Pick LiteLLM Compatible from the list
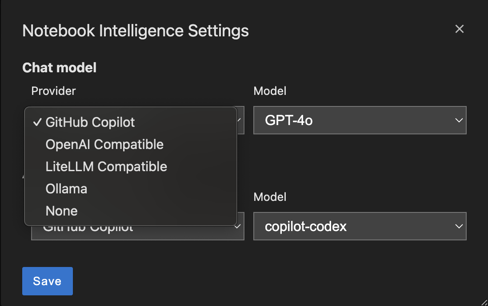 pyautogui.click(x=106, y=166)
